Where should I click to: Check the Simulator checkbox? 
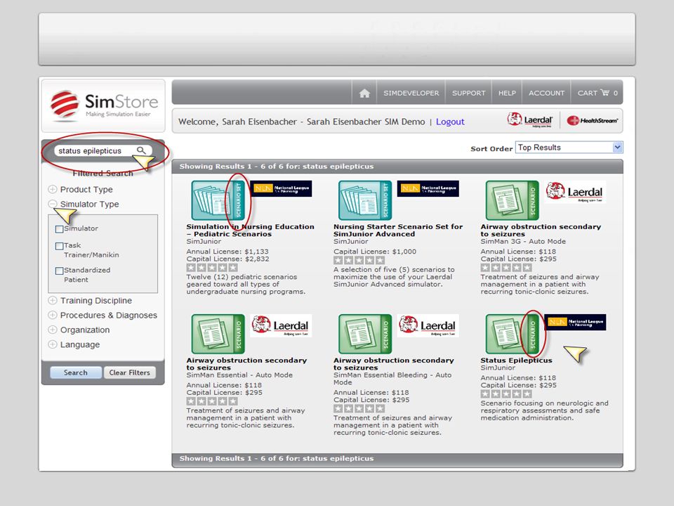coord(59,229)
